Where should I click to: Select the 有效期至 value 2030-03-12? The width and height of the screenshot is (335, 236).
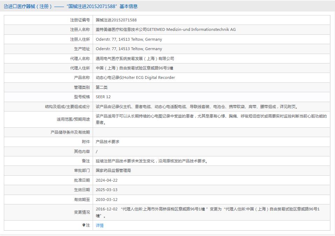(107, 200)
